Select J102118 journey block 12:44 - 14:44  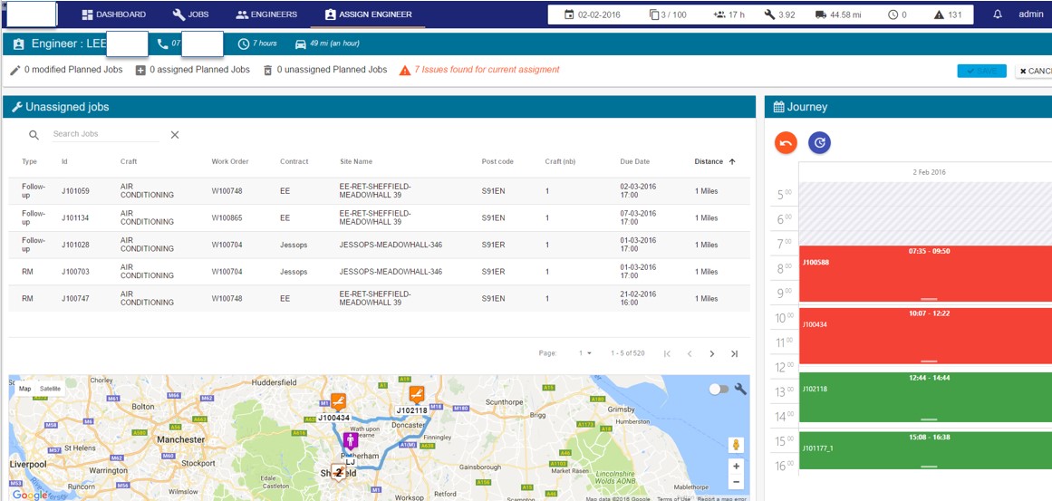point(926,398)
